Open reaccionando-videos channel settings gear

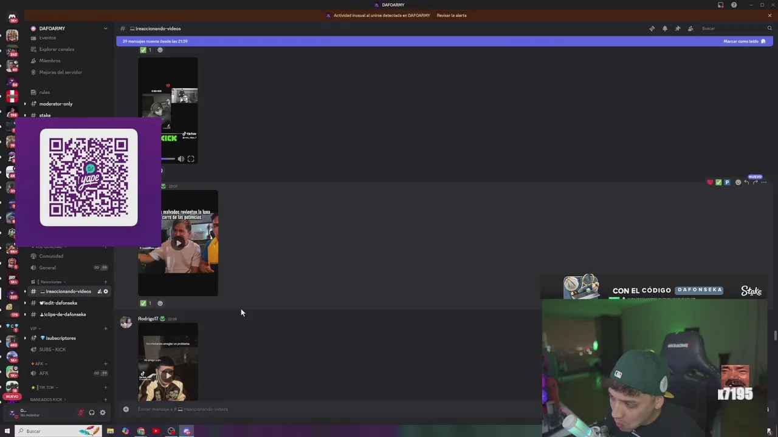(x=105, y=291)
